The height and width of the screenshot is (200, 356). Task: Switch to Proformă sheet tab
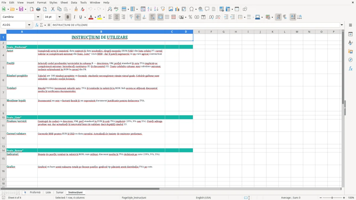click(35, 192)
